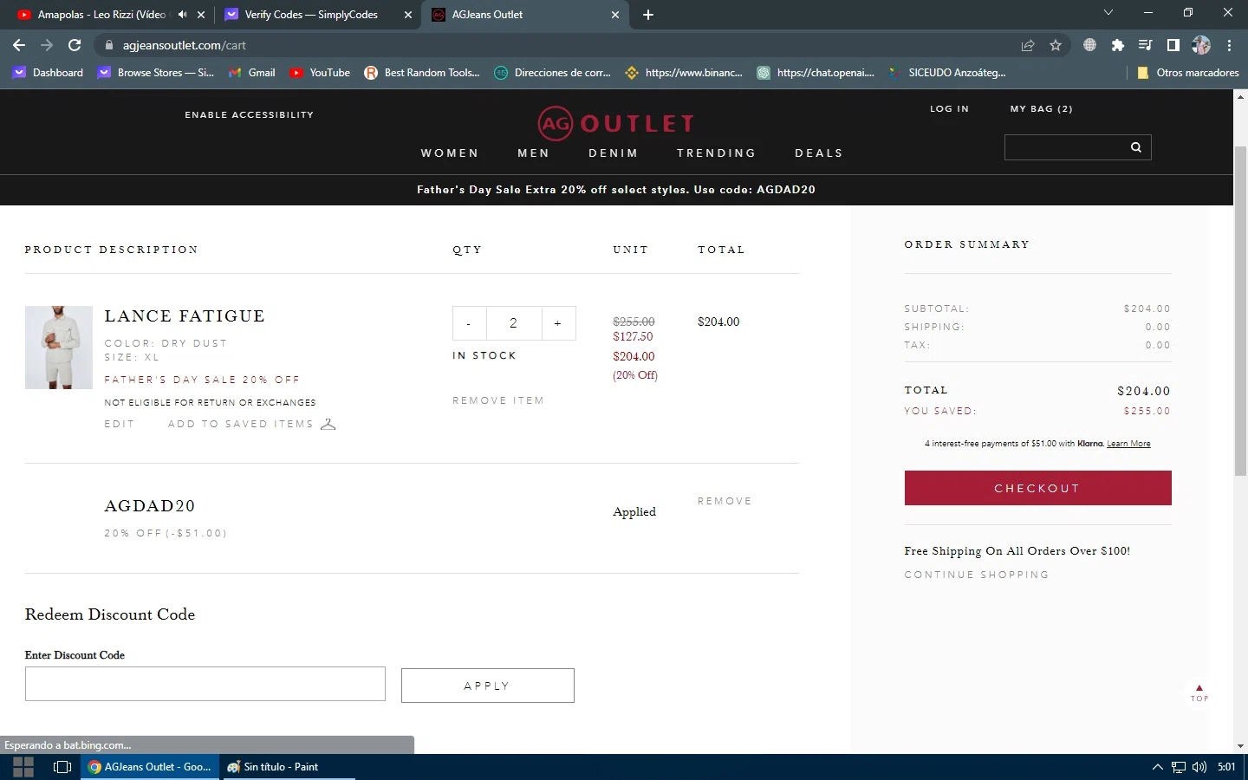Screen dimensions: 1248x780
Task: Open Task View in the taskbar
Action: (62, 767)
